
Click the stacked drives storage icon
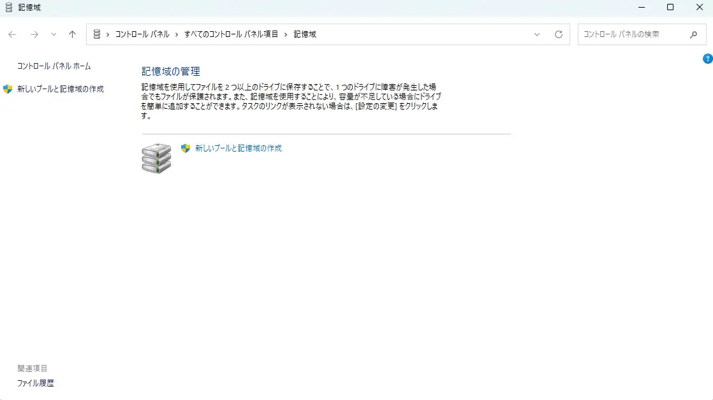[156, 159]
